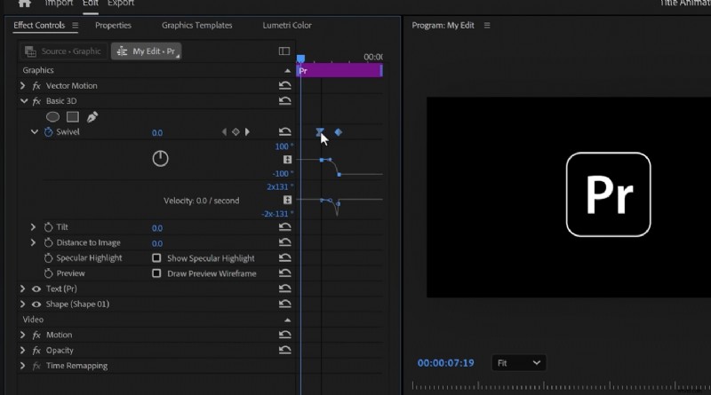Select the first Swivel keyframe marker
Screen dimensions: 711x395
320,132
